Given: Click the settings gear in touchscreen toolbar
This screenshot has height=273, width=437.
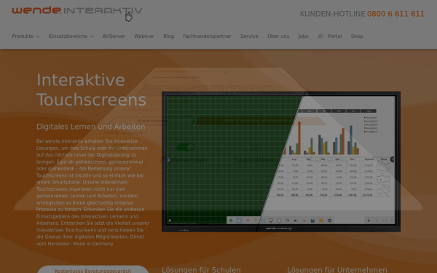Looking at the screenshot, I should [x=330, y=221].
